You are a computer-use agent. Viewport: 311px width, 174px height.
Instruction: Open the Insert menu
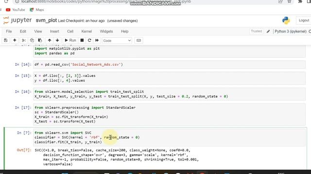pos(54,31)
